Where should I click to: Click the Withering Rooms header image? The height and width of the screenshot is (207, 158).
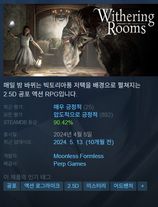tap(81, 40)
